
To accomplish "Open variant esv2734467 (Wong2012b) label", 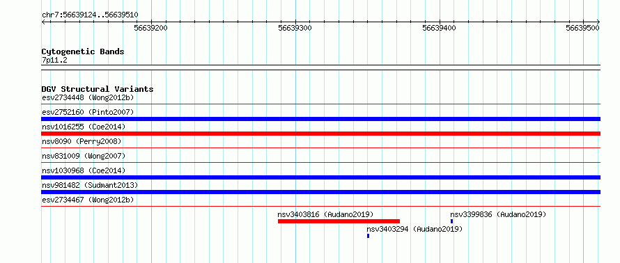I will [88, 200].
